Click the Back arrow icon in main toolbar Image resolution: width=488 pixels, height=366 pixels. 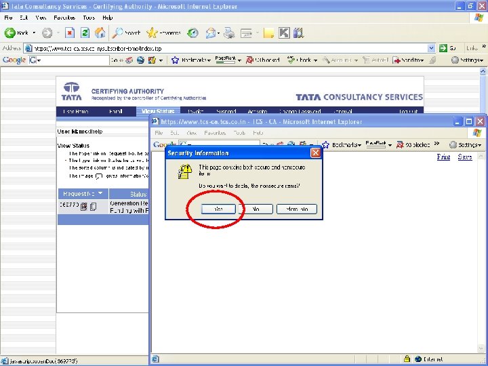point(10,33)
